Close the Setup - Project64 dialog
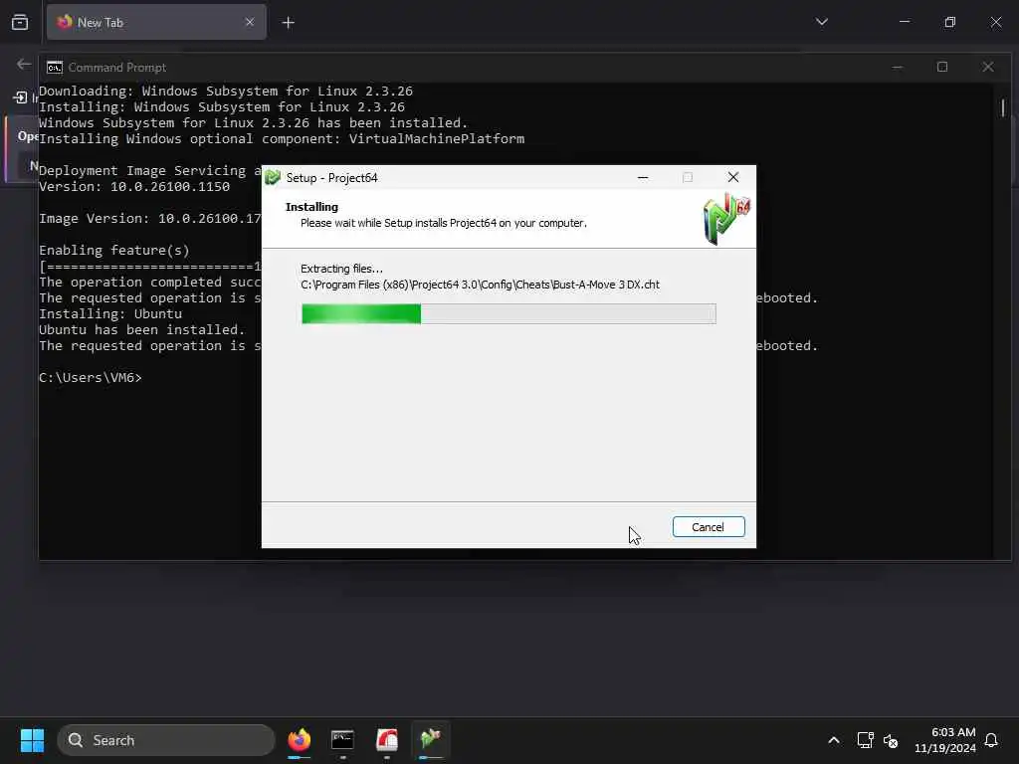This screenshot has height=764, width=1019. tap(733, 177)
